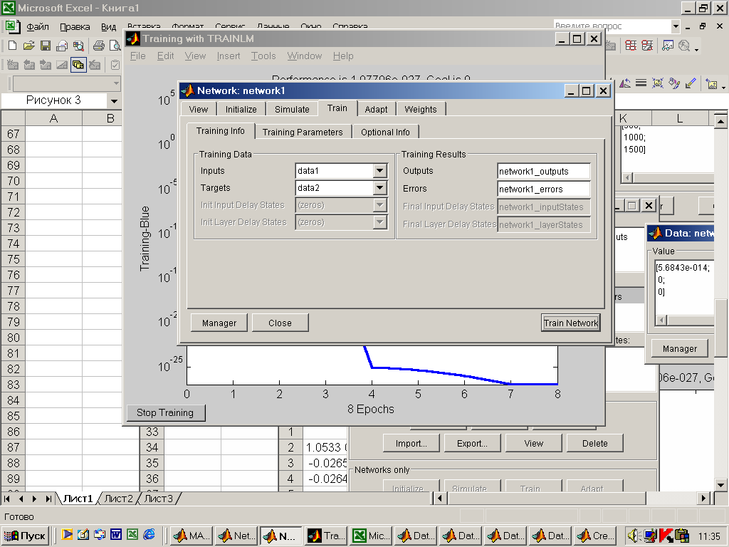The image size is (729, 547).
Task: Open the Targets data2 dropdown
Action: [380, 188]
